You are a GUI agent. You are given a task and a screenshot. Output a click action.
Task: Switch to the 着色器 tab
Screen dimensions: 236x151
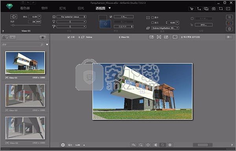25,8
